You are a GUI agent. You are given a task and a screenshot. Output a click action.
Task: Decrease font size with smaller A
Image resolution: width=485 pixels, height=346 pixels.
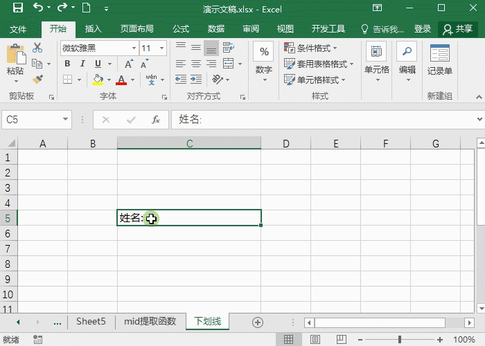tap(144, 64)
